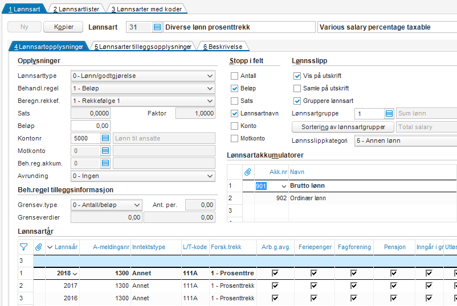Open the Beskrivelse tab
Image resolution: width=457 pixels, height=306 pixels.
tap(223, 47)
